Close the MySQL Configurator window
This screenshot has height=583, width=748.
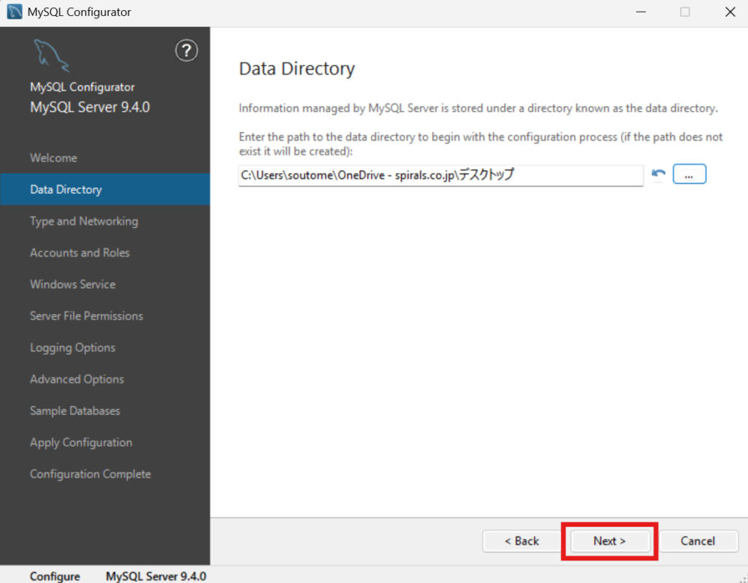pos(730,12)
